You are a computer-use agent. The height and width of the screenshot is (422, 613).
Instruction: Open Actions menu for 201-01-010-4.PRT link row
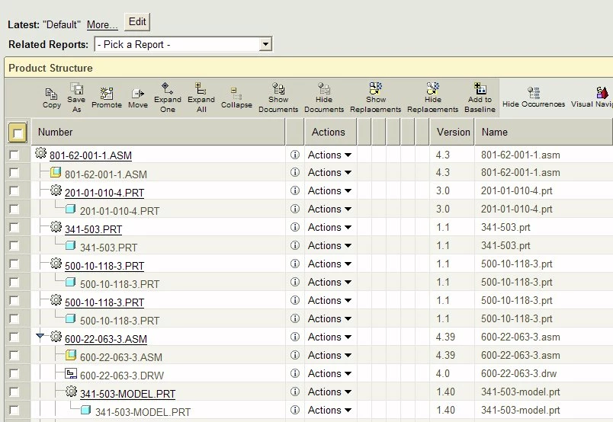tap(329, 190)
